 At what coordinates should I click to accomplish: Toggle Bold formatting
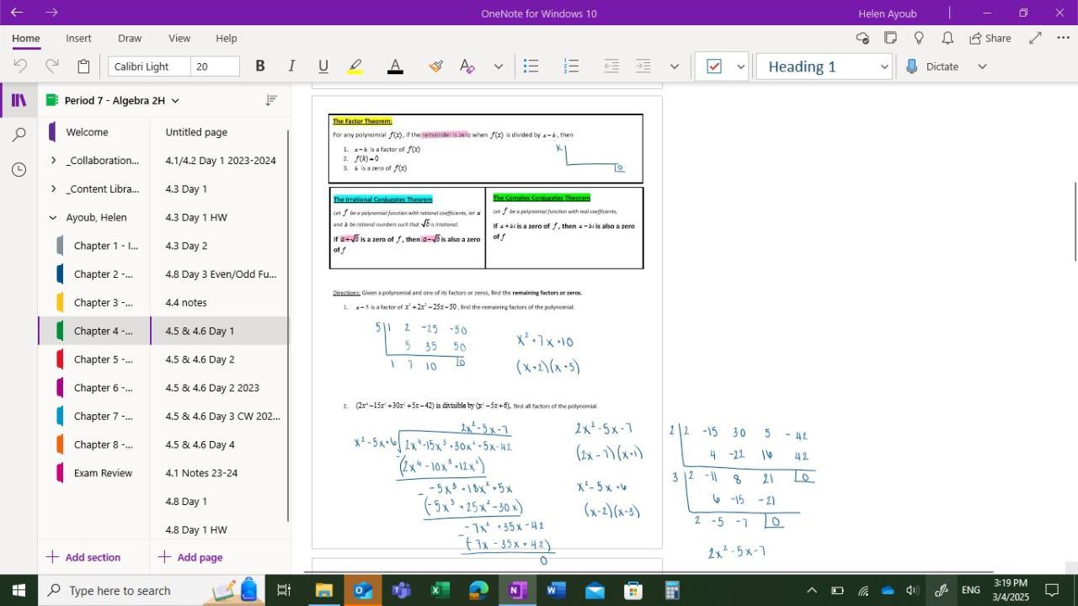point(260,66)
